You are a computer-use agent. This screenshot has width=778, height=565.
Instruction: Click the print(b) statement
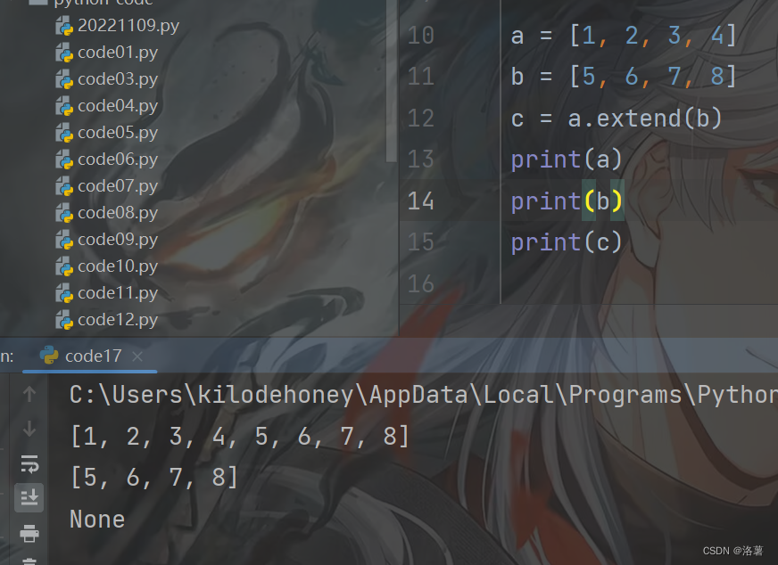[x=567, y=201]
